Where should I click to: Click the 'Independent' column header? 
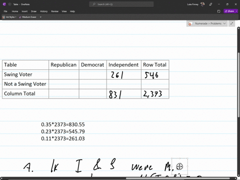tap(123, 65)
